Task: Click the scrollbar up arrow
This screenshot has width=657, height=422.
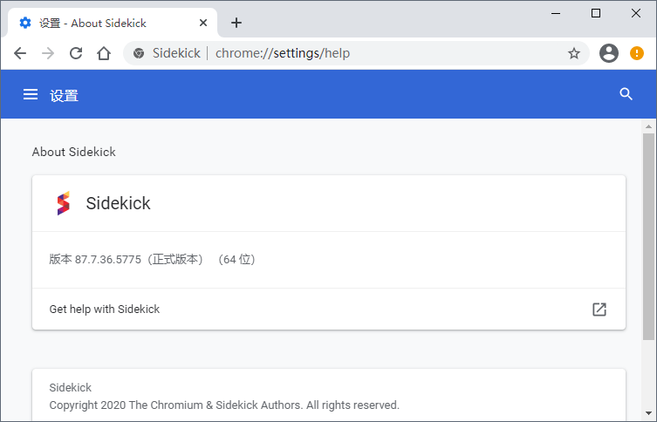Action: tap(648, 126)
